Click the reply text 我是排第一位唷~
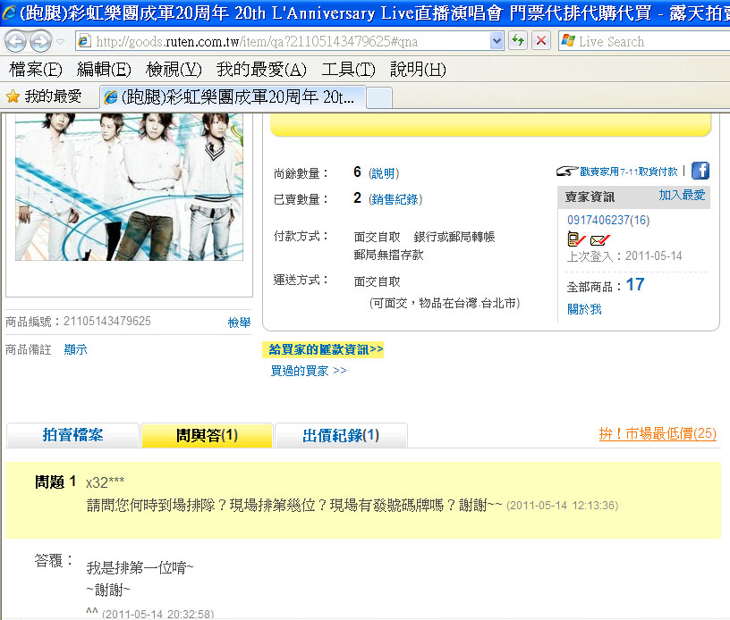The image size is (730, 620). (x=140, y=567)
